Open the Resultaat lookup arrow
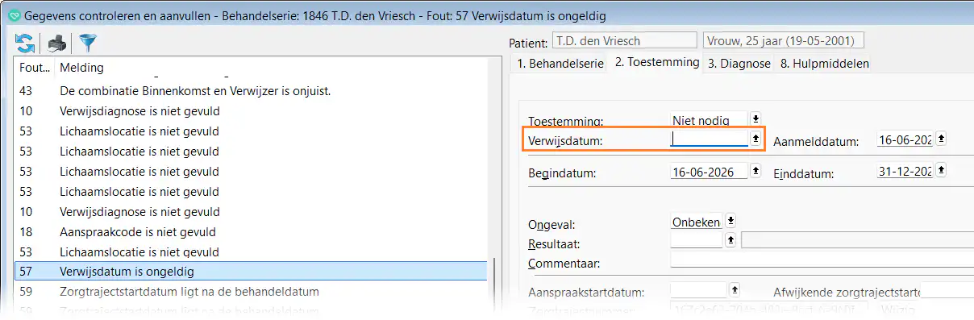The height and width of the screenshot is (320, 974). pyautogui.click(x=730, y=239)
